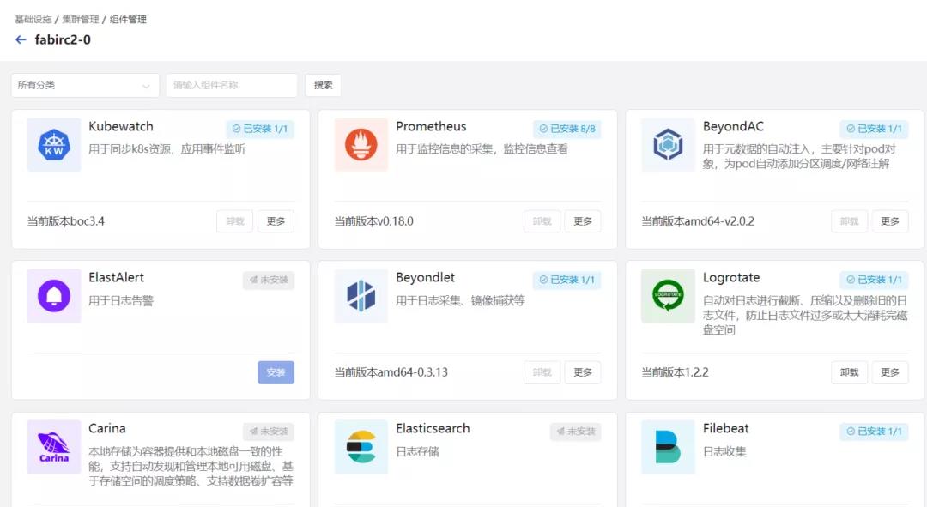Click the version text 当前版本amd64-v2.0.2
This screenshot has width=927, height=507.
698,221
